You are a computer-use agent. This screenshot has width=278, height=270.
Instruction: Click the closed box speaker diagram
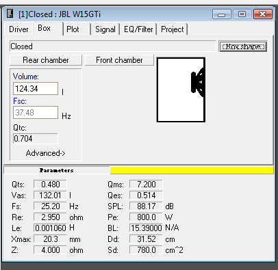(181, 90)
